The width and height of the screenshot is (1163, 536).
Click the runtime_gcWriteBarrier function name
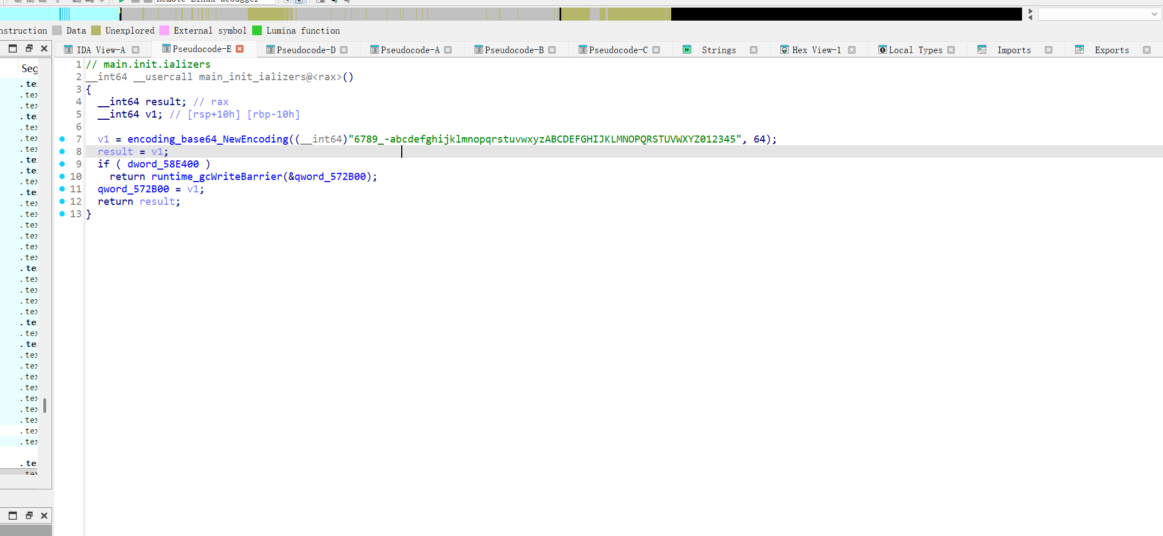[x=216, y=177]
